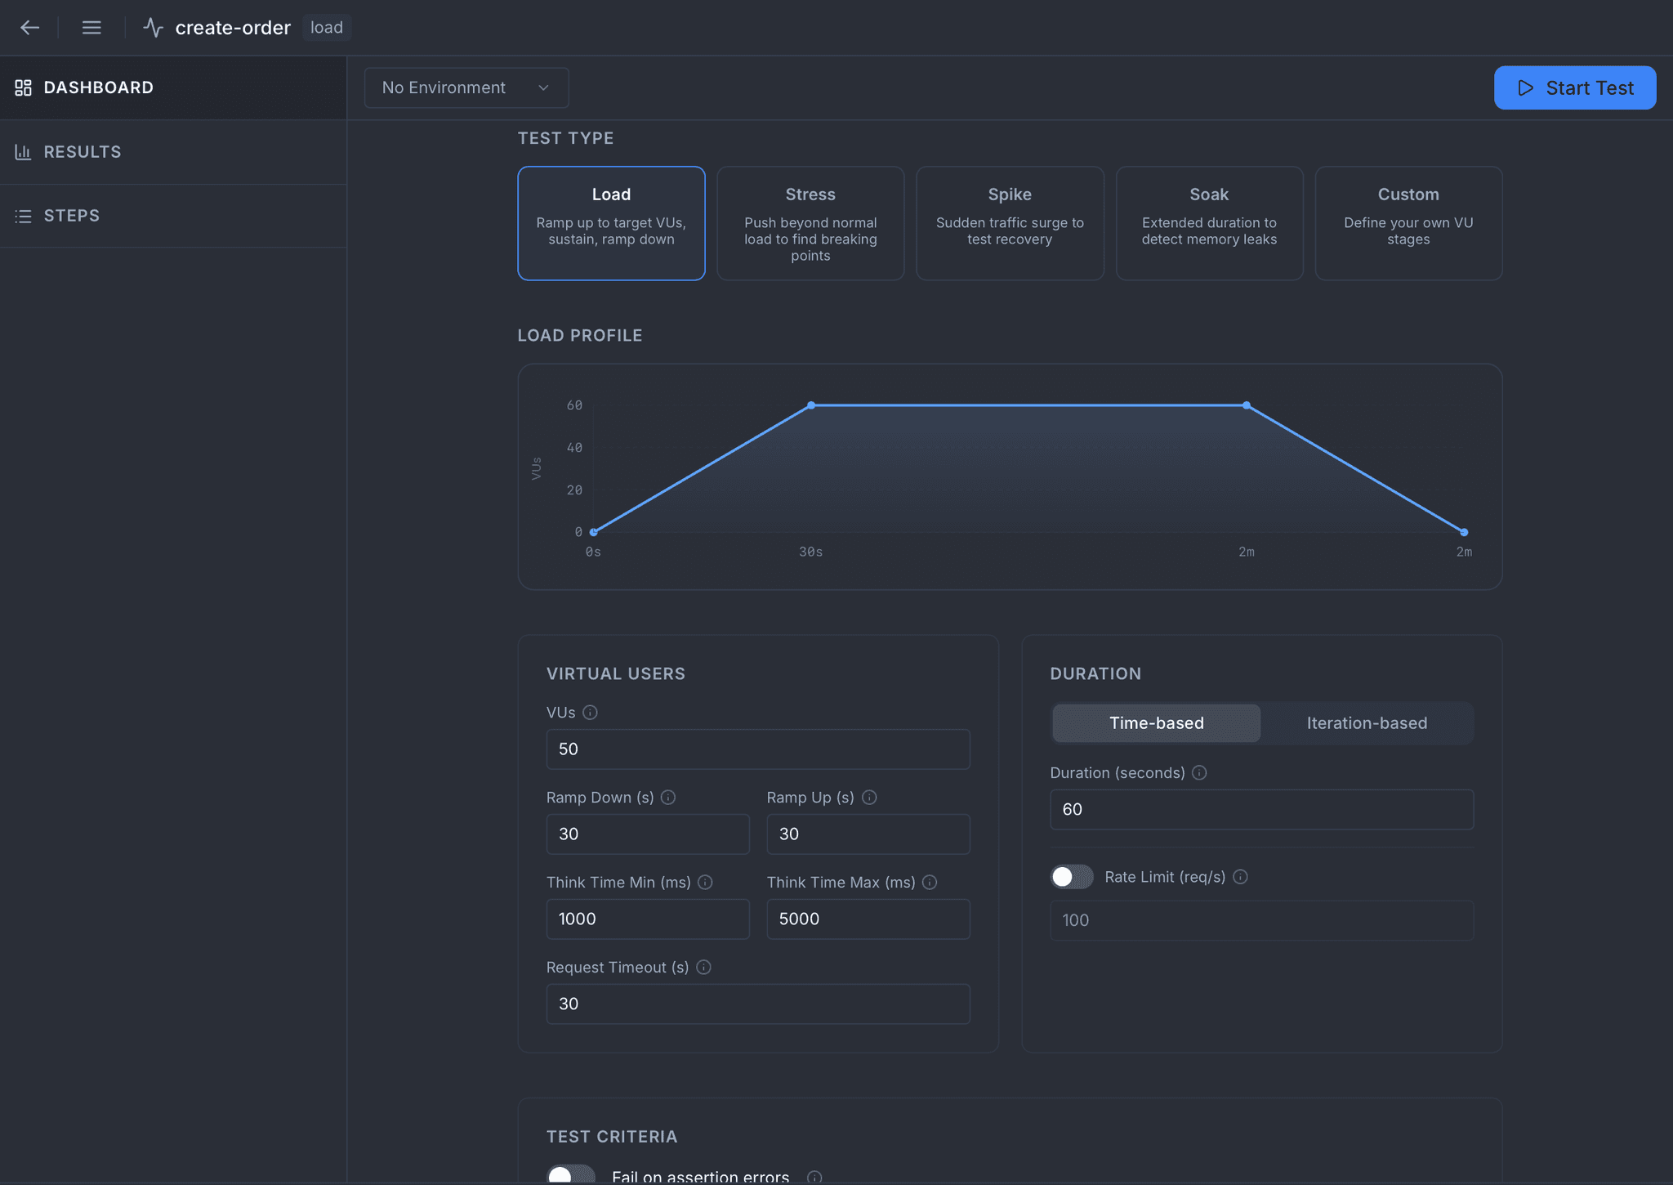Pick the Custom test type card
The height and width of the screenshot is (1185, 1673).
[x=1408, y=223]
